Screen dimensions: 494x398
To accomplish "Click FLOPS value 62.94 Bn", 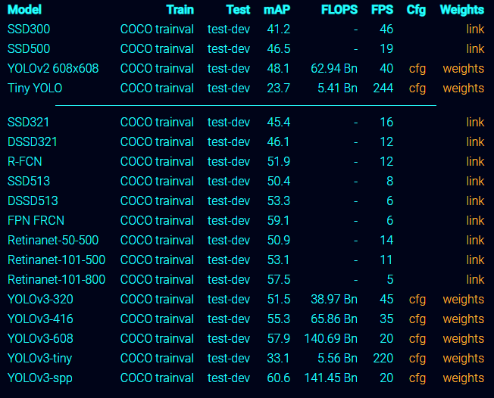I will 334,69.
